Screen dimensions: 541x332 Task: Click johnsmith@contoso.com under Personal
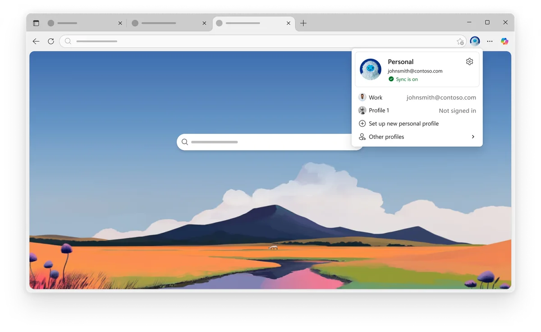415,71
